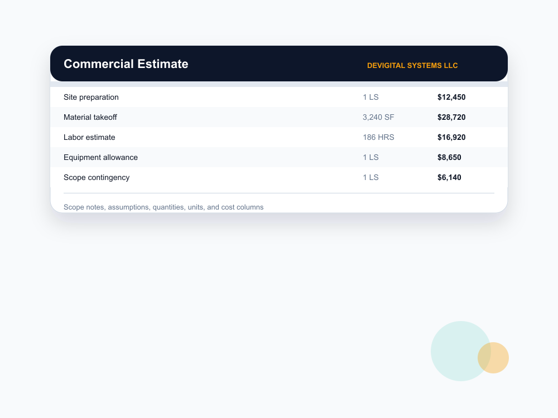Select the DEVIGITAL SYSTEMS LLC company name
The height and width of the screenshot is (418, 558).
pyautogui.click(x=412, y=65)
